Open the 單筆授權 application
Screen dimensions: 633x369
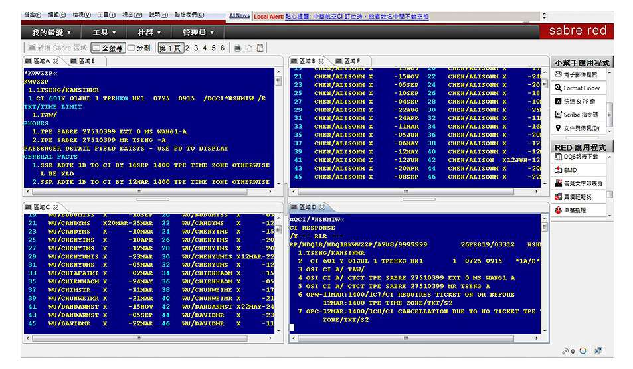point(577,210)
